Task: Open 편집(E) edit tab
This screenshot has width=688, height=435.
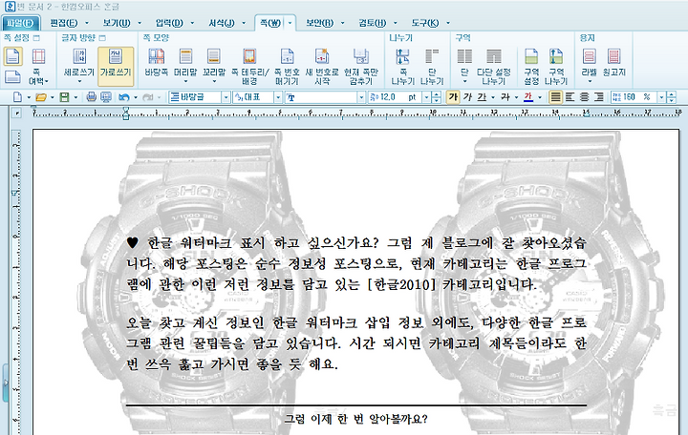Action: [x=64, y=23]
